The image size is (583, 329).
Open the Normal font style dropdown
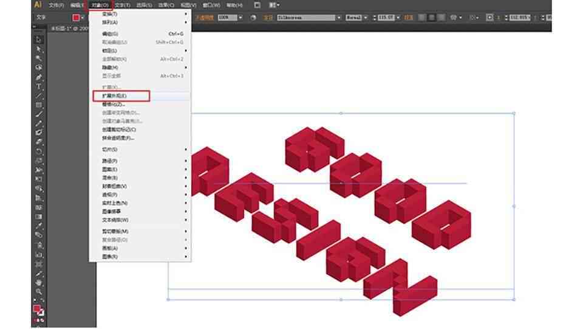pos(366,18)
